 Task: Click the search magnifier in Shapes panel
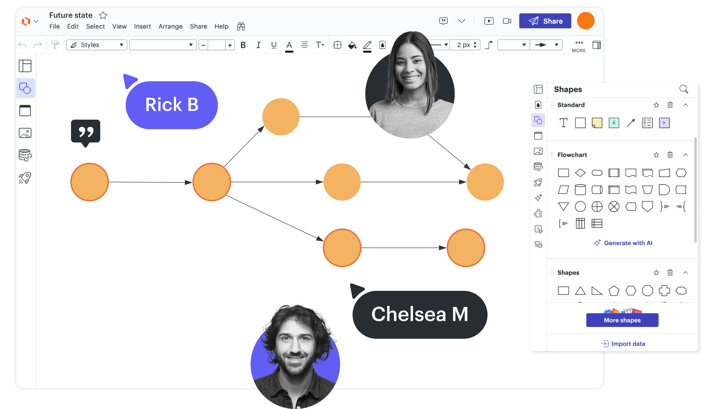point(684,89)
